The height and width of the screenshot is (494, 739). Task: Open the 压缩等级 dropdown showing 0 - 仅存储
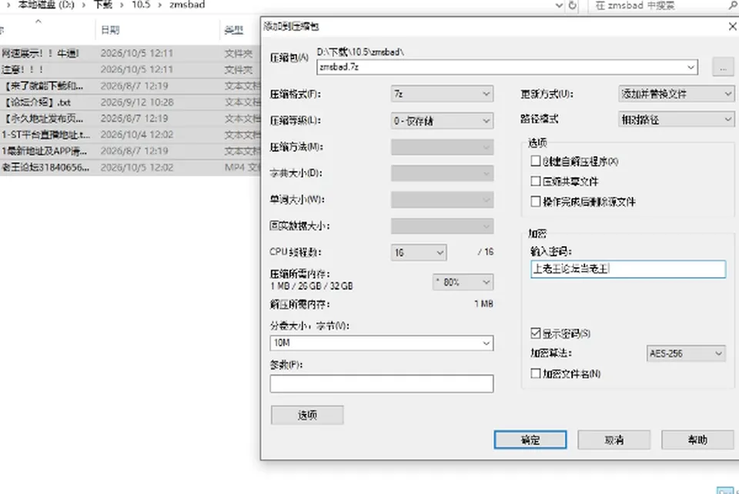coord(442,121)
